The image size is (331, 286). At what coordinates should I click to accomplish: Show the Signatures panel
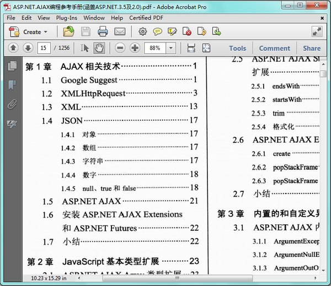tap(12, 123)
